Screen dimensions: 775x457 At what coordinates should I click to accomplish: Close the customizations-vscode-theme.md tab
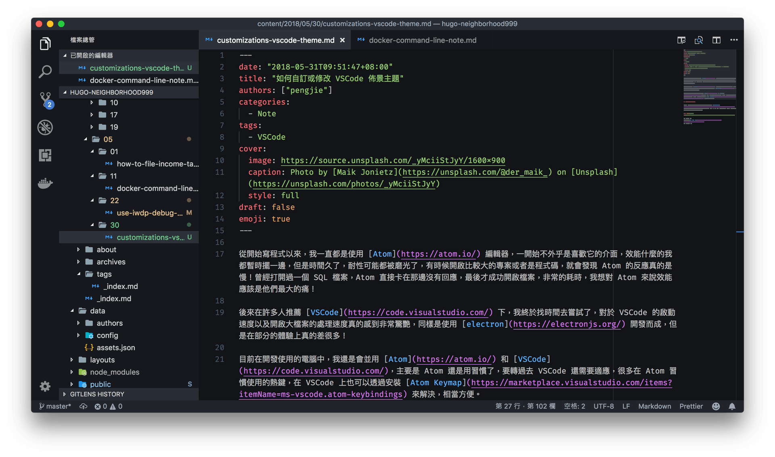tap(342, 40)
